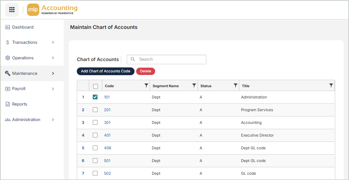This screenshot has height=180, width=349.
Task: Click the filter icon in Code column
Action: [x=146, y=85]
